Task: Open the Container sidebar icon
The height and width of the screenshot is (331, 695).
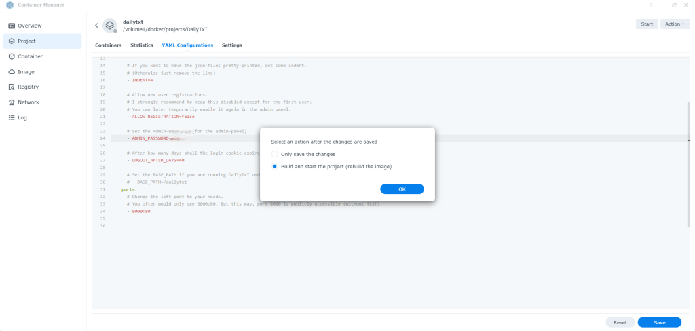Action: pos(12,56)
